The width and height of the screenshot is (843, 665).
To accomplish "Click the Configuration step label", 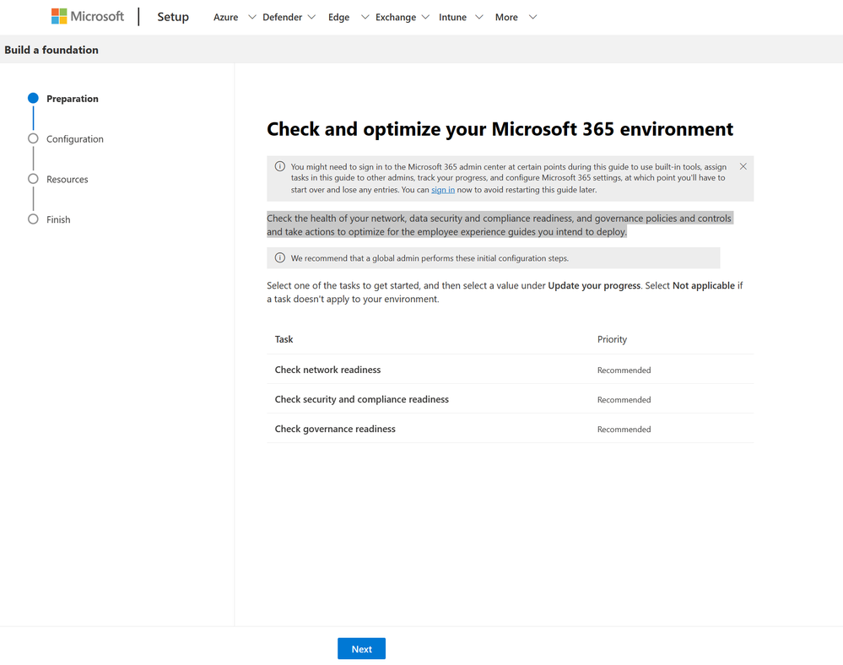I will [x=75, y=138].
